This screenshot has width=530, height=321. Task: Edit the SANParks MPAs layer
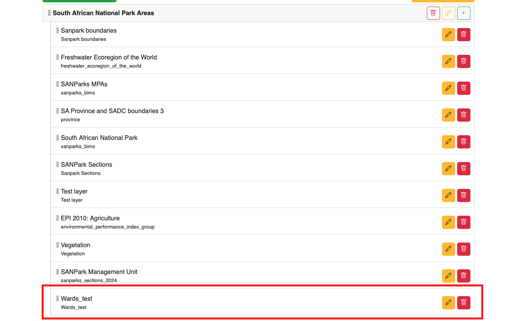coord(449,88)
